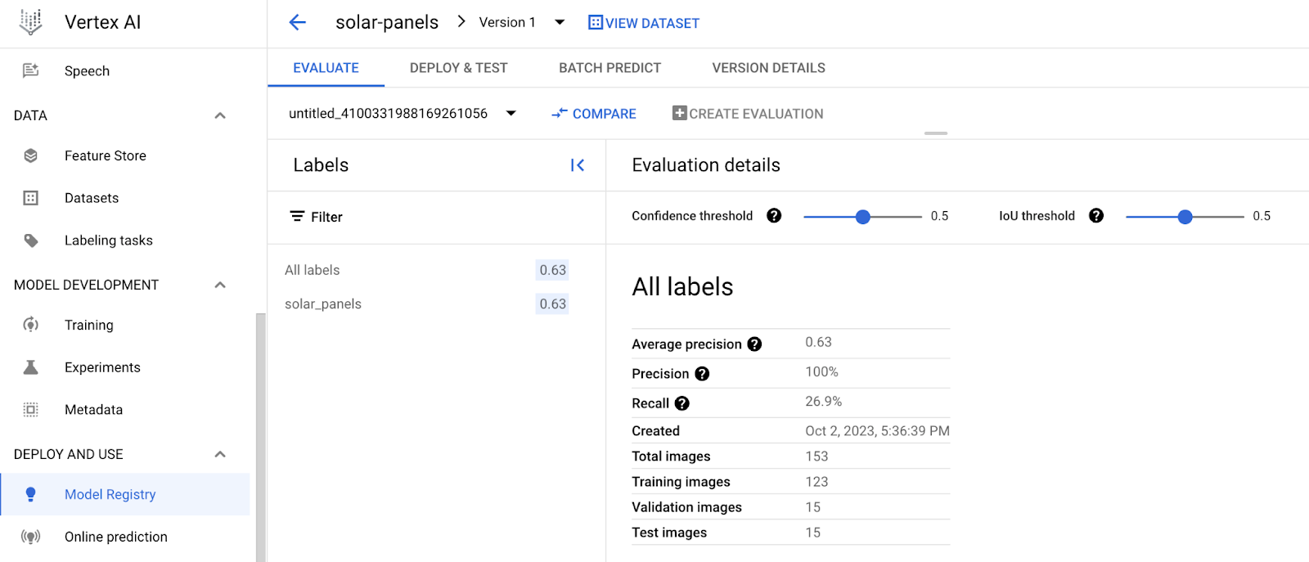Open the Version 1 dropdown
This screenshot has width=1309, height=562.
coord(560,23)
